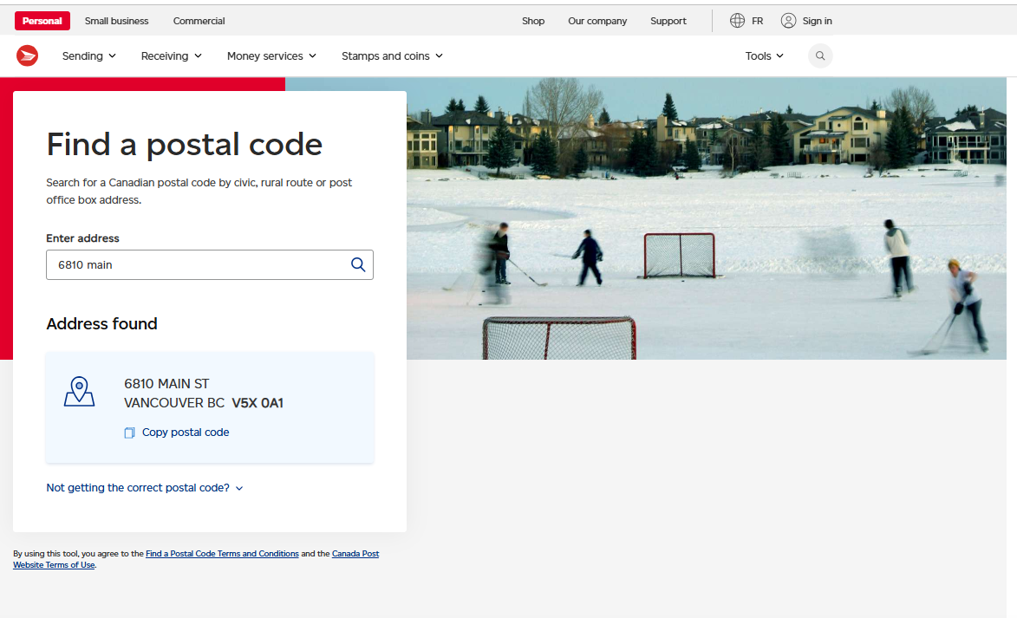1017x618 pixels.
Task: Expand 'Not getting the correct postal code?'
Action: point(144,488)
